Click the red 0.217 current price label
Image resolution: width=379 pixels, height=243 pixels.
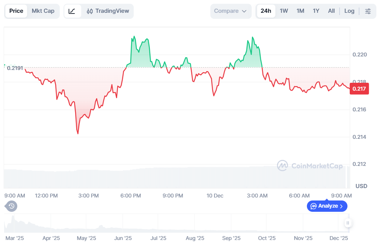coord(359,89)
